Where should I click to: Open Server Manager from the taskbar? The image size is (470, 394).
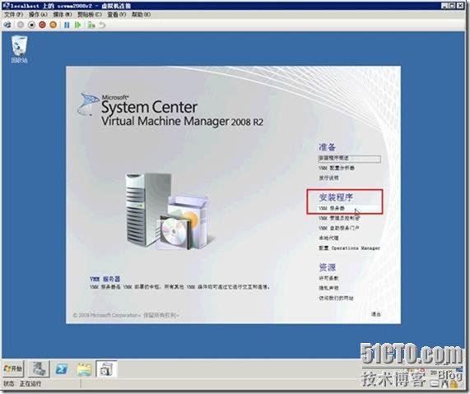tap(39, 369)
